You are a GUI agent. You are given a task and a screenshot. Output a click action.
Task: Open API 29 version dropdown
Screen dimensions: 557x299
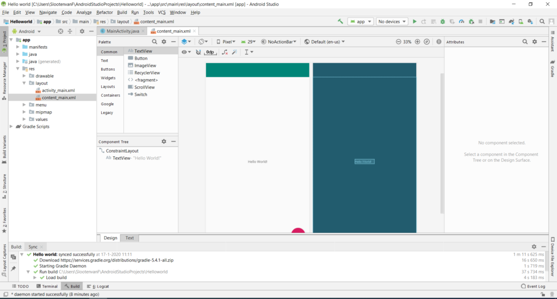point(248,42)
